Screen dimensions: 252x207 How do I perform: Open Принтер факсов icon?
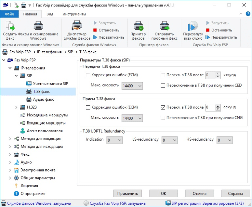(138, 26)
